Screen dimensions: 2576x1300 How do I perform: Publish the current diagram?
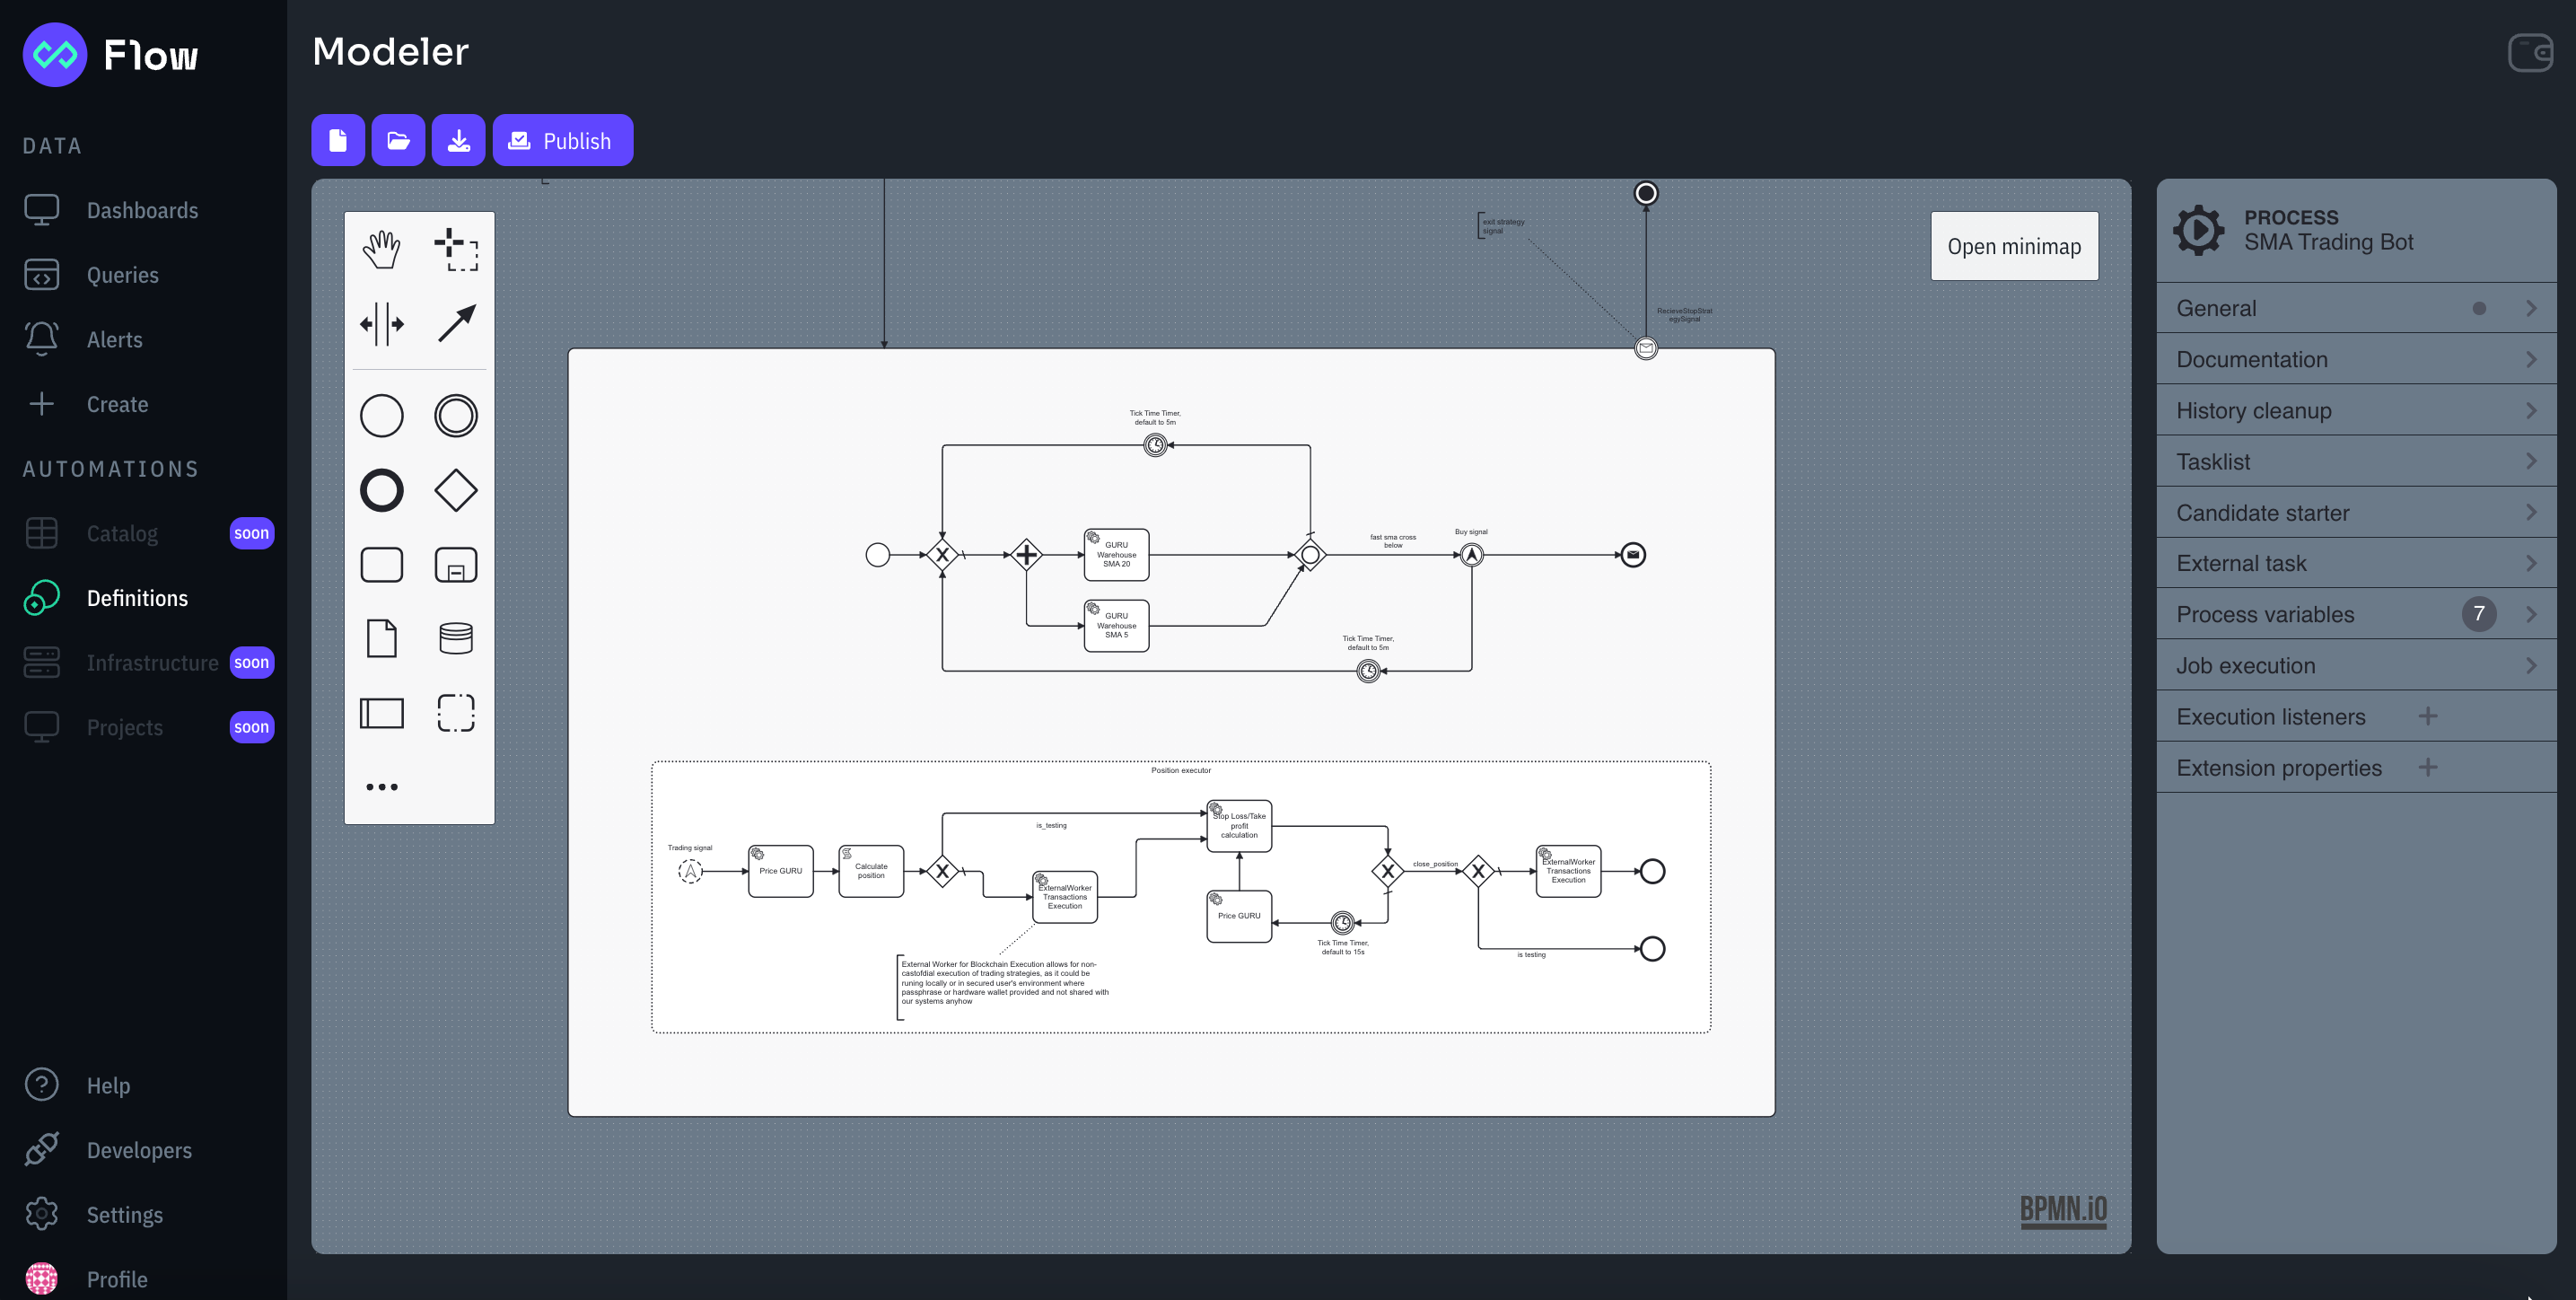pyautogui.click(x=562, y=140)
